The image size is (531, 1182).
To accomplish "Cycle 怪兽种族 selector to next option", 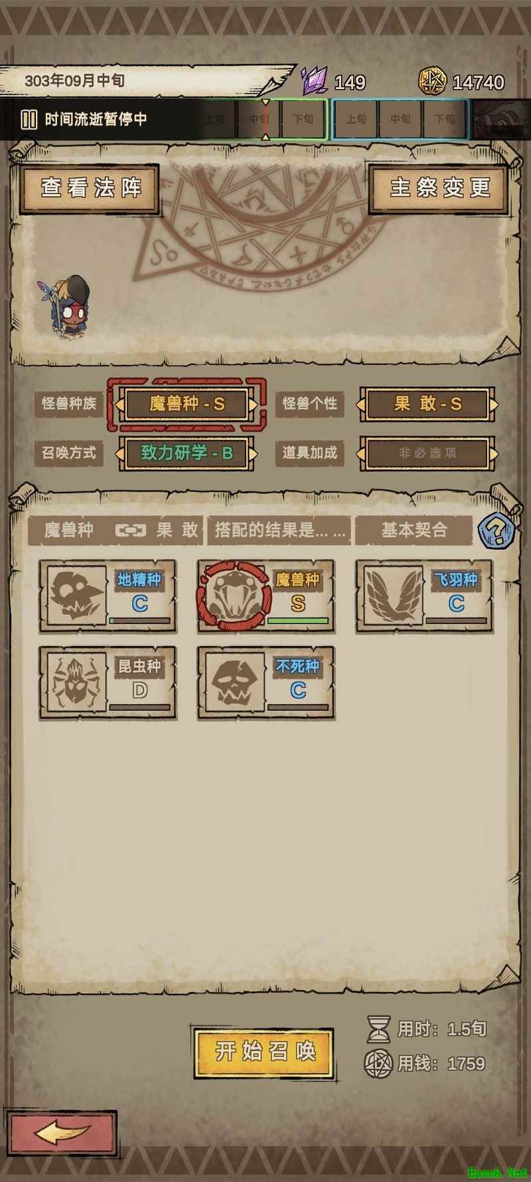I will (253, 404).
